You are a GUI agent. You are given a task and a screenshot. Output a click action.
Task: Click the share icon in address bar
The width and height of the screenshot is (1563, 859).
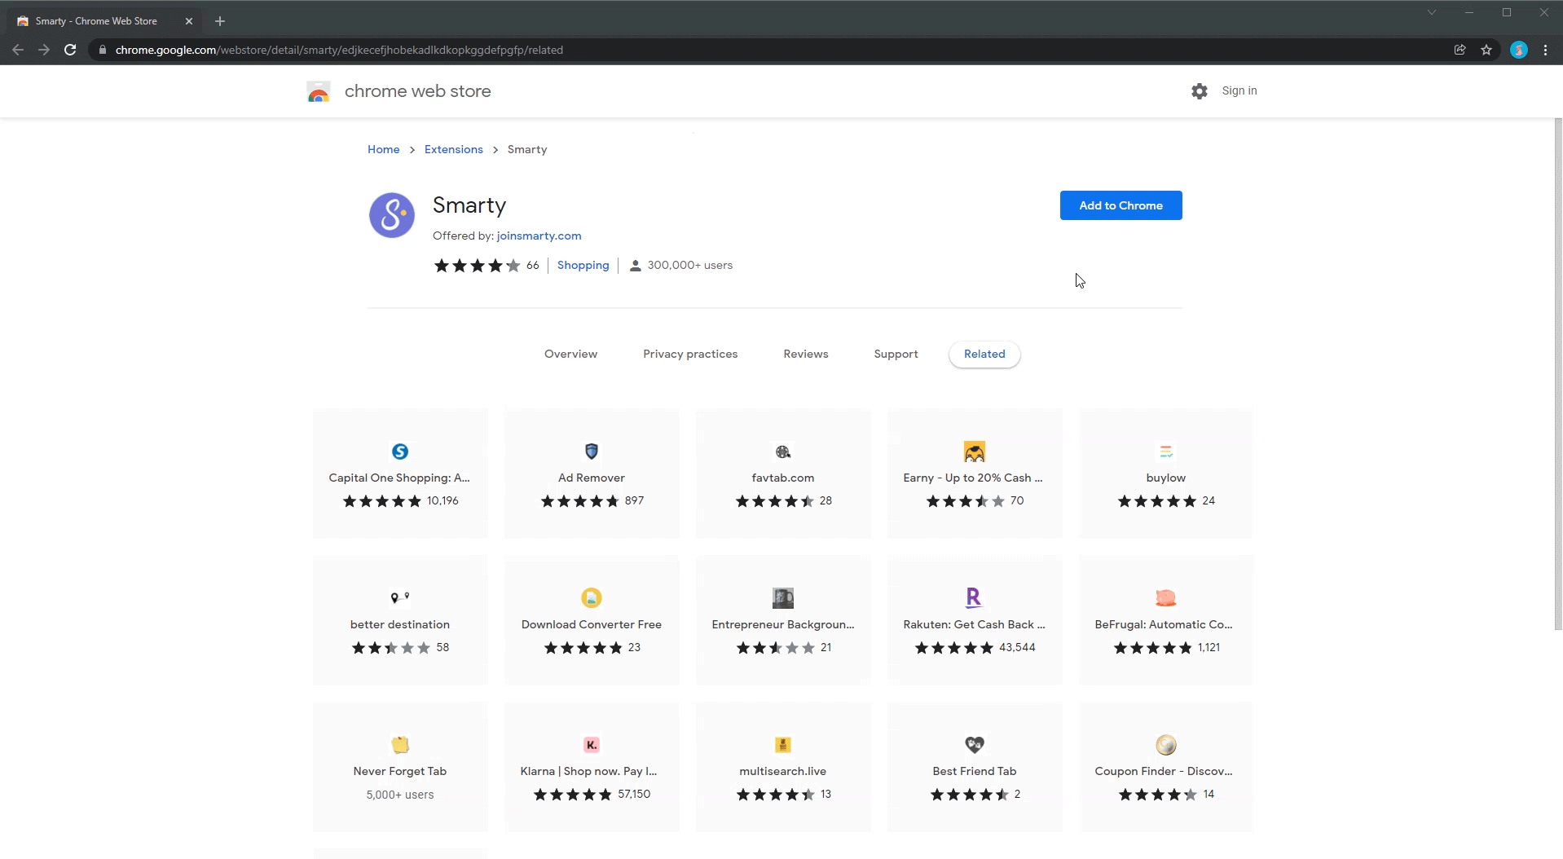1460,50
